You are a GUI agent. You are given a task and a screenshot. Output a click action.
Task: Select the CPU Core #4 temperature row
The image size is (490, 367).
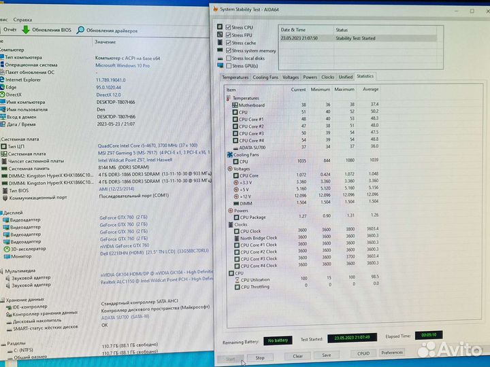click(302, 141)
